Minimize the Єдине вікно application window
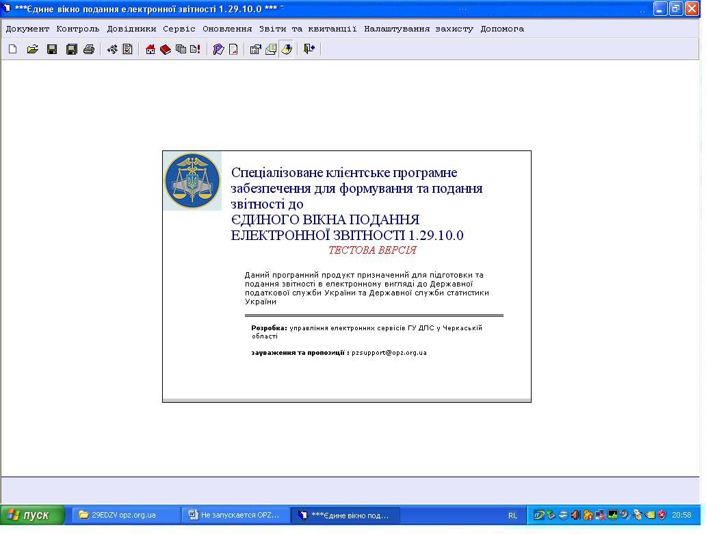The width and height of the screenshot is (706, 534). pyautogui.click(x=660, y=9)
